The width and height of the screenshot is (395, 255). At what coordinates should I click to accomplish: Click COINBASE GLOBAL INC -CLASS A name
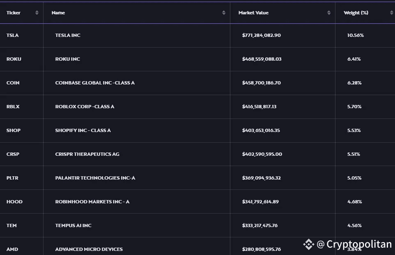pyautogui.click(x=95, y=83)
